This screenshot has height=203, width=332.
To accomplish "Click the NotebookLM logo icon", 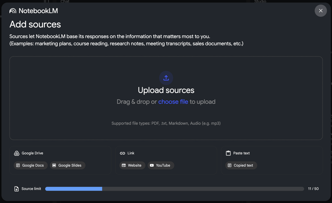I will pyautogui.click(x=13, y=11).
